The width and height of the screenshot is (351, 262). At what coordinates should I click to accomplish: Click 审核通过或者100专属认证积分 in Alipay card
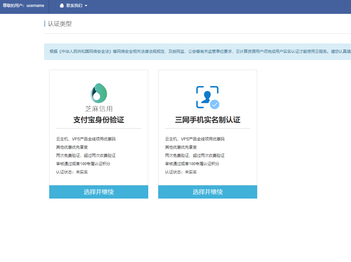click(x=83, y=164)
